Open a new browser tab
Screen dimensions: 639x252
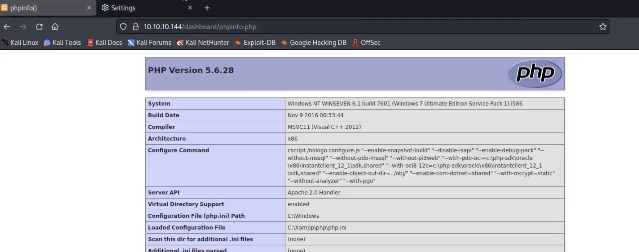click(207, 8)
